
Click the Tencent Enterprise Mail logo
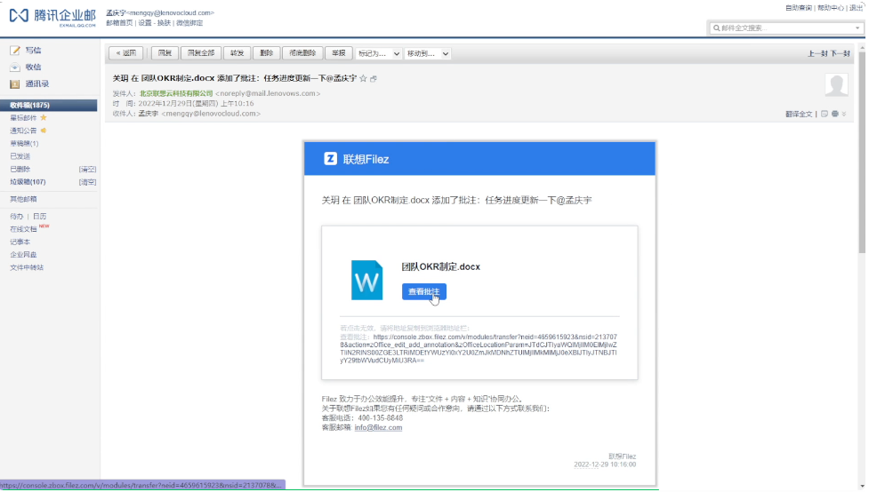tap(52, 17)
